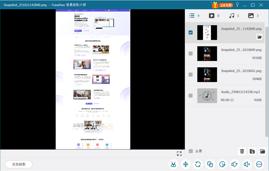The image size is (269, 171).
Task: Click the 立享七折 discount banner
Action: (222, 5)
